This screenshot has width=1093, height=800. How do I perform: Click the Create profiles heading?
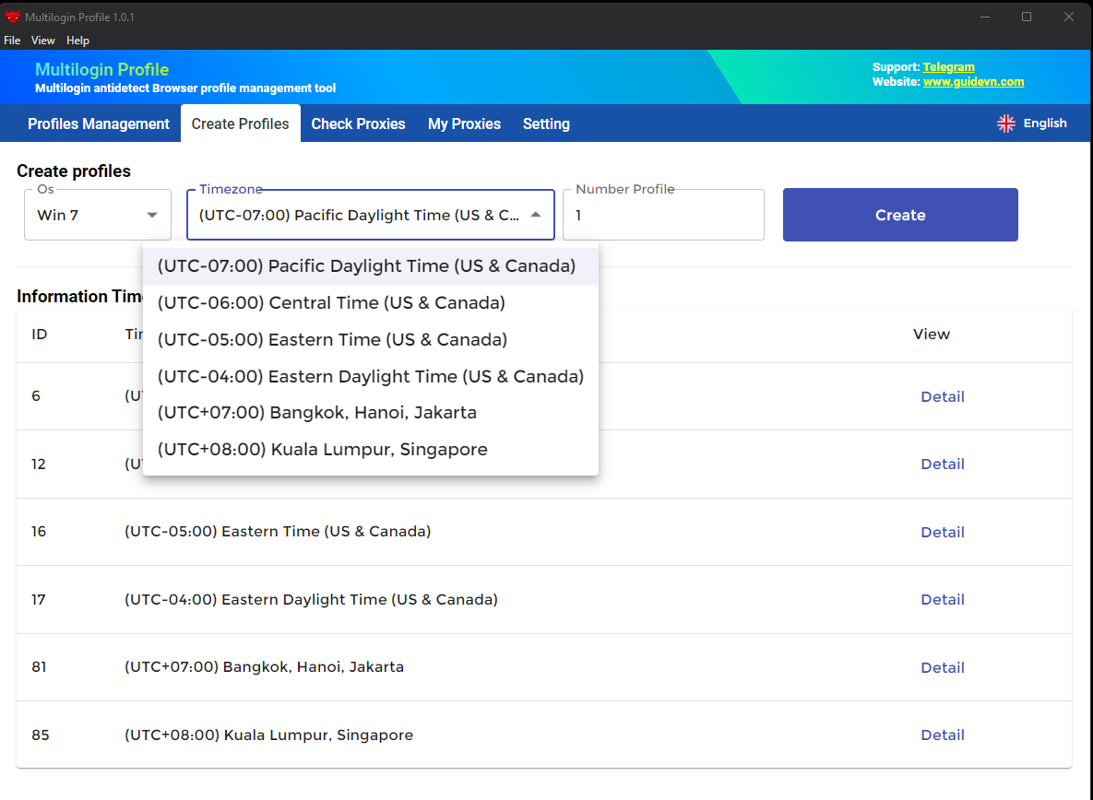[x=74, y=171]
